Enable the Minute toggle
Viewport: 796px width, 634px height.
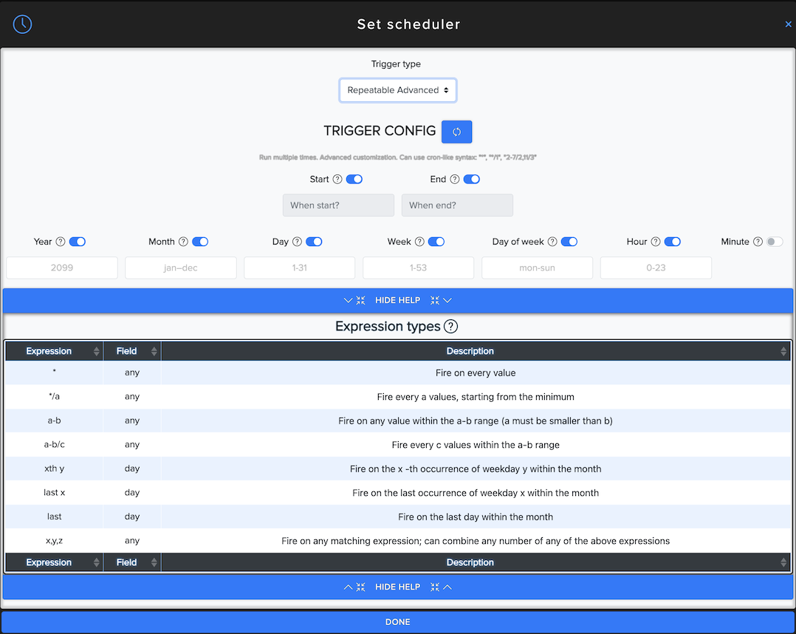pos(776,241)
